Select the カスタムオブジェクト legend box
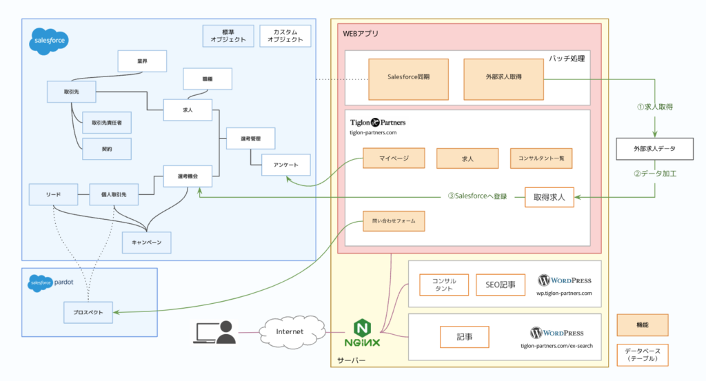Screen dimensions: 706x381 (x=285, y=36)
